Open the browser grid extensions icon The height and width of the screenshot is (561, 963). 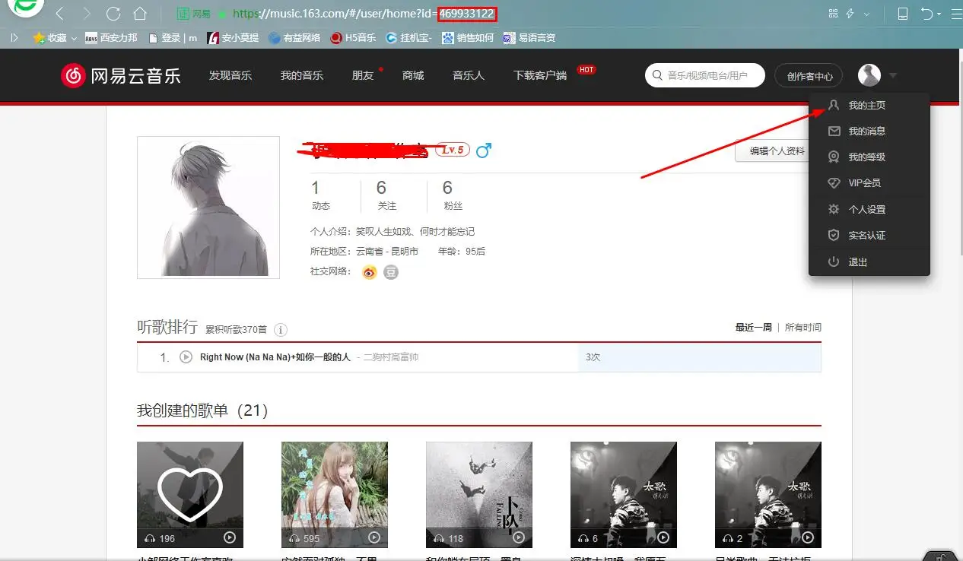[833, 14]
